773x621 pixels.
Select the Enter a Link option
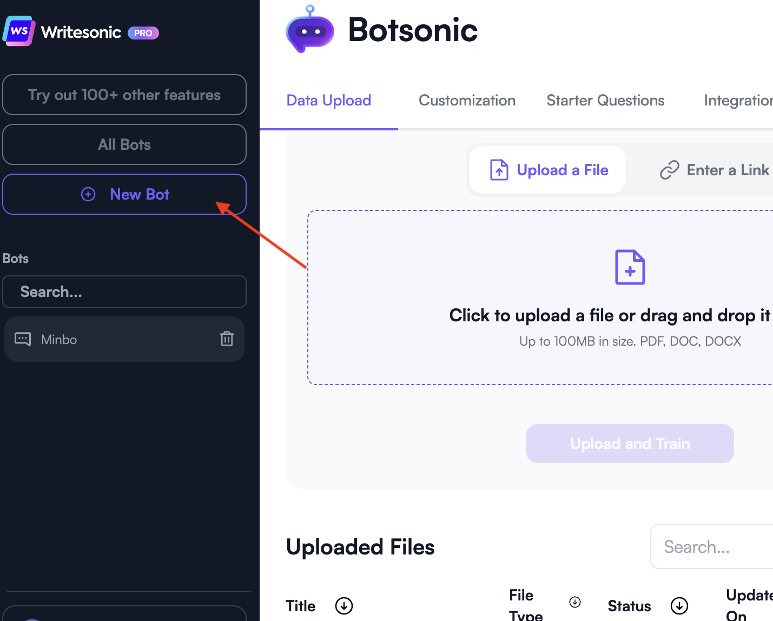click(714, 170)
